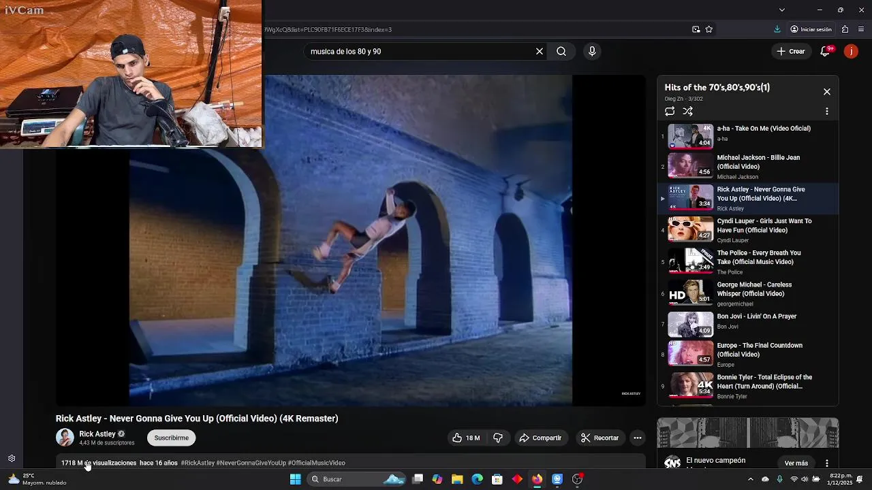Play Michael Jackson Billie Jean entry
This screenshot has width=872, height=490.
pos(748,166)
